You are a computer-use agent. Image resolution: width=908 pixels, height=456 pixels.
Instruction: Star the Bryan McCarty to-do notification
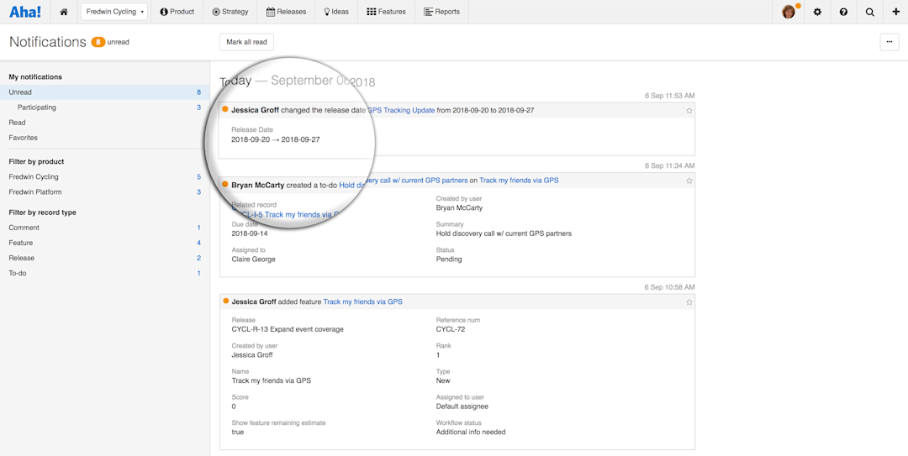pos(689,181)
